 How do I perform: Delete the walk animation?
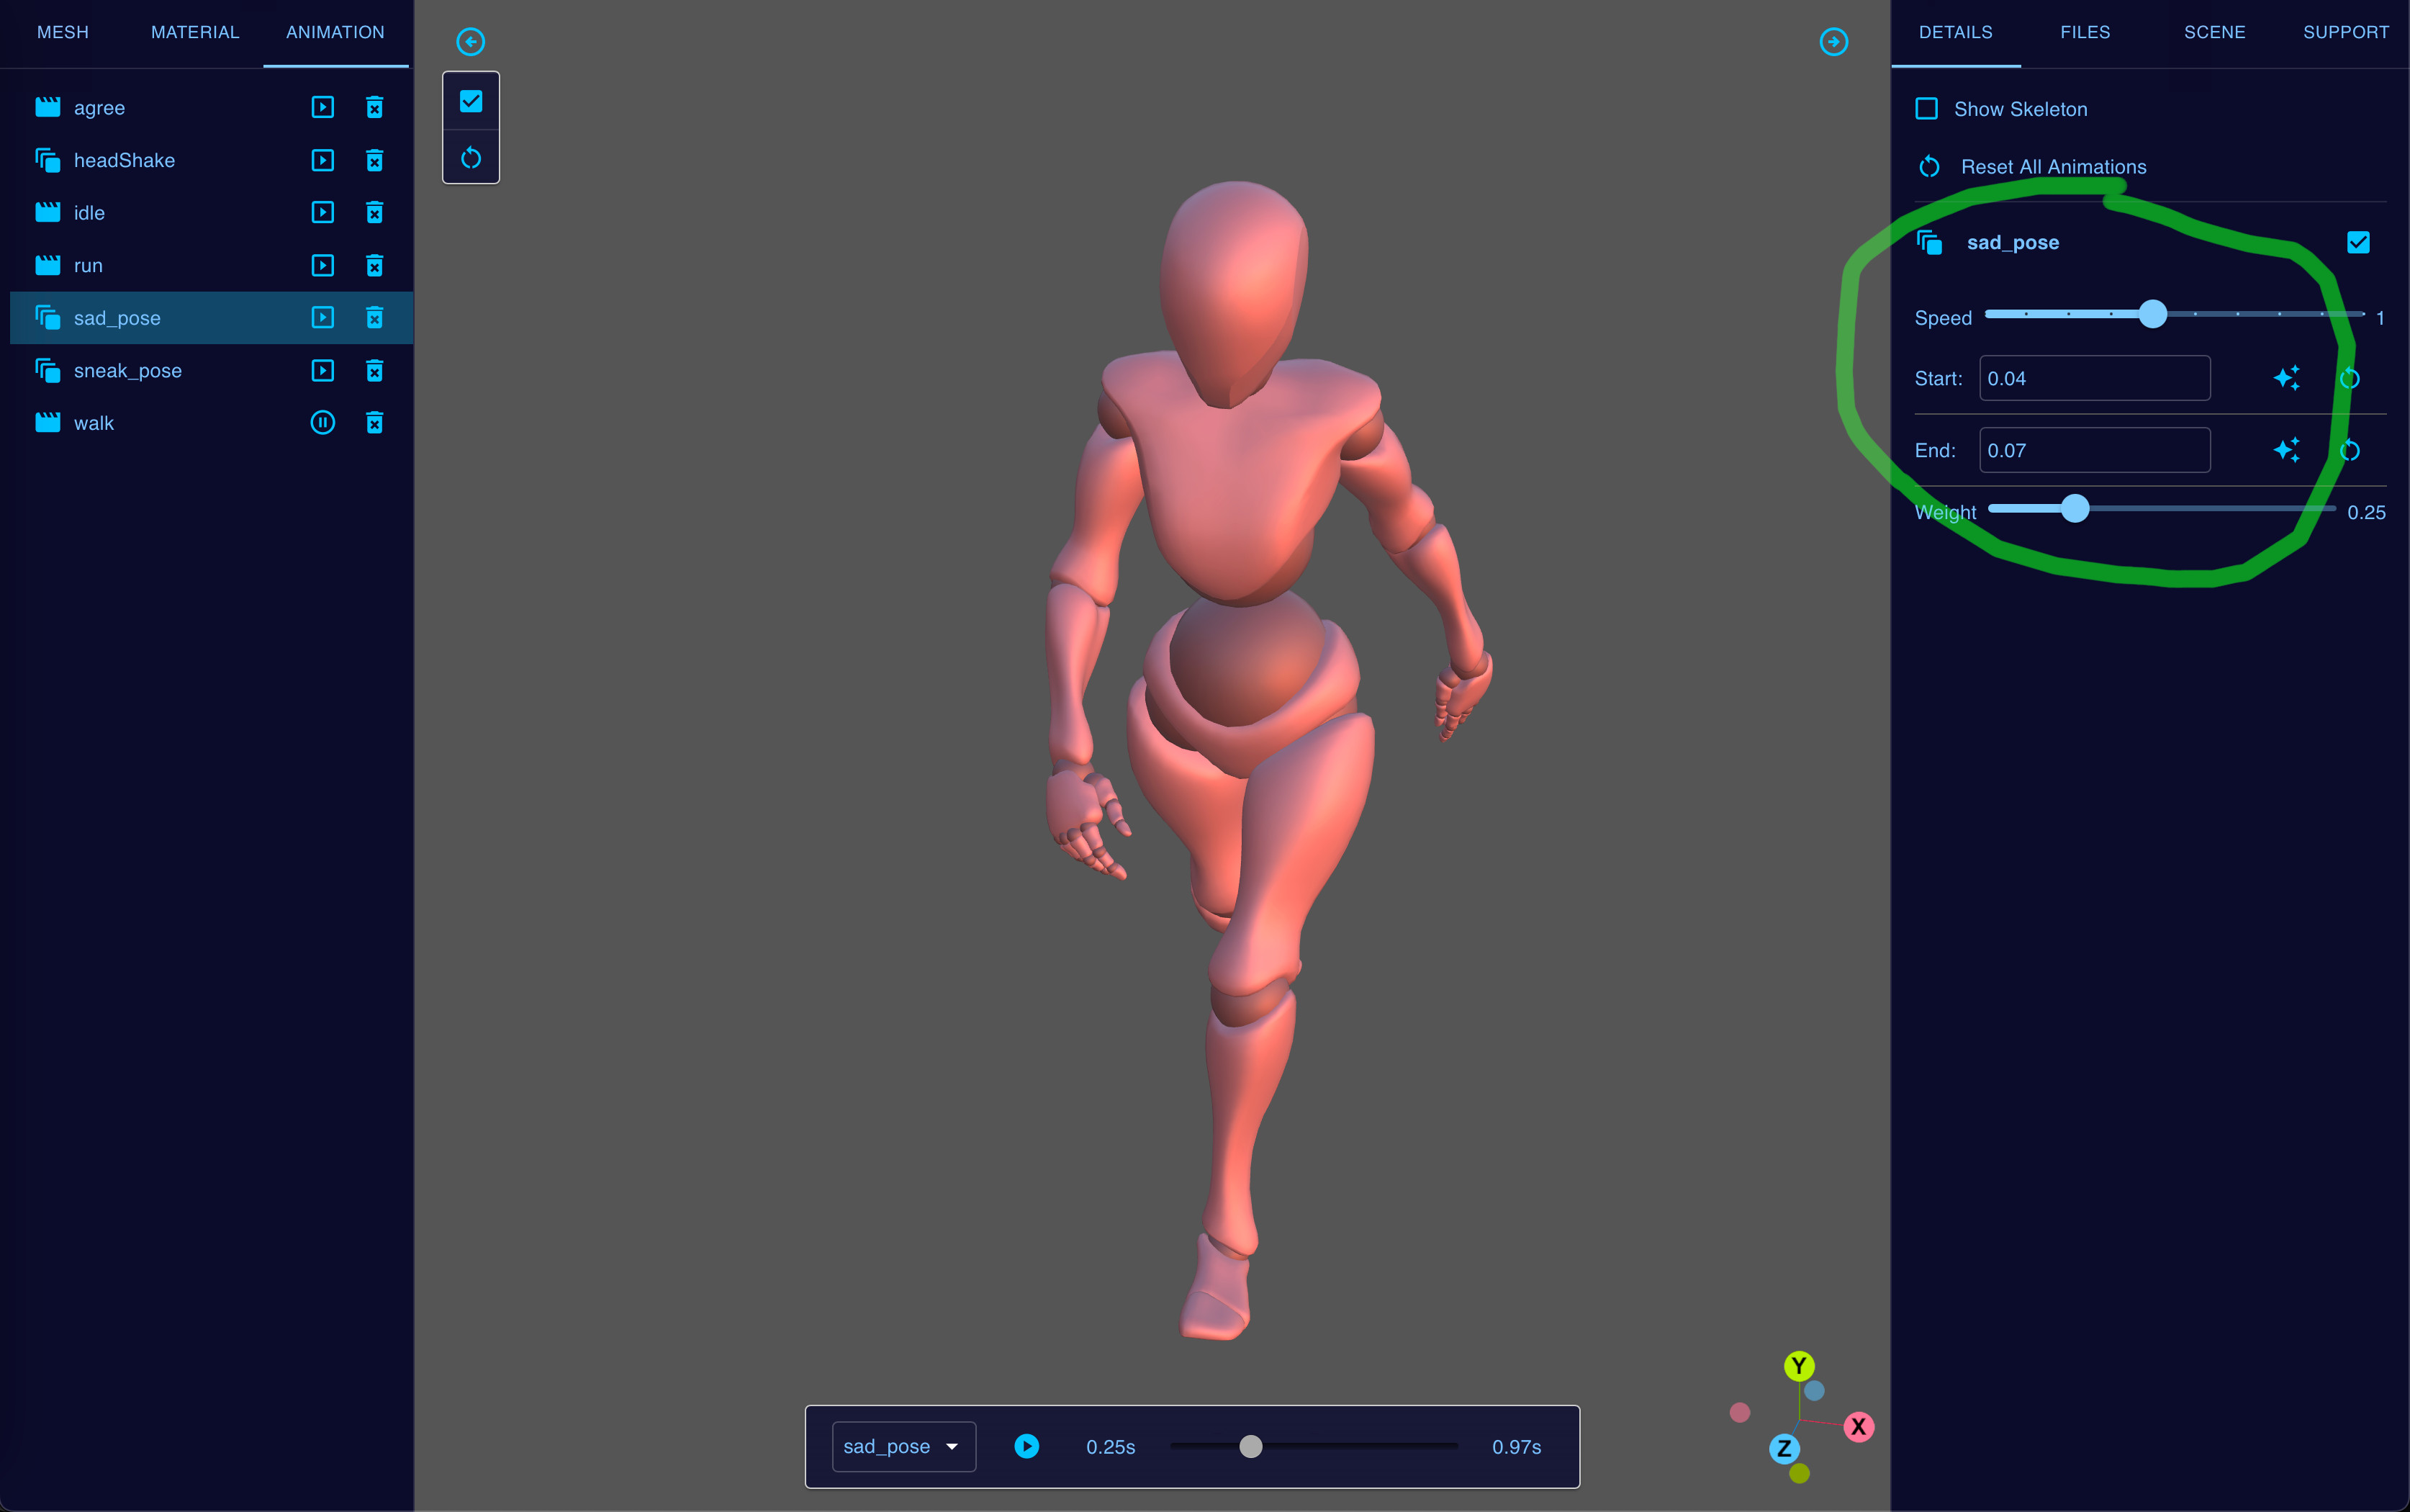coord(374,422)
